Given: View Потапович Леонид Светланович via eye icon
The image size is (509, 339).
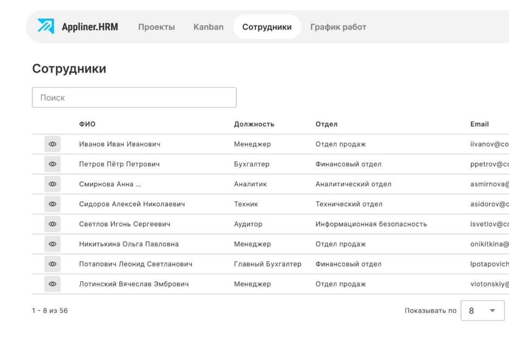Looking at the screenshot, I should [x=53, y=264].
